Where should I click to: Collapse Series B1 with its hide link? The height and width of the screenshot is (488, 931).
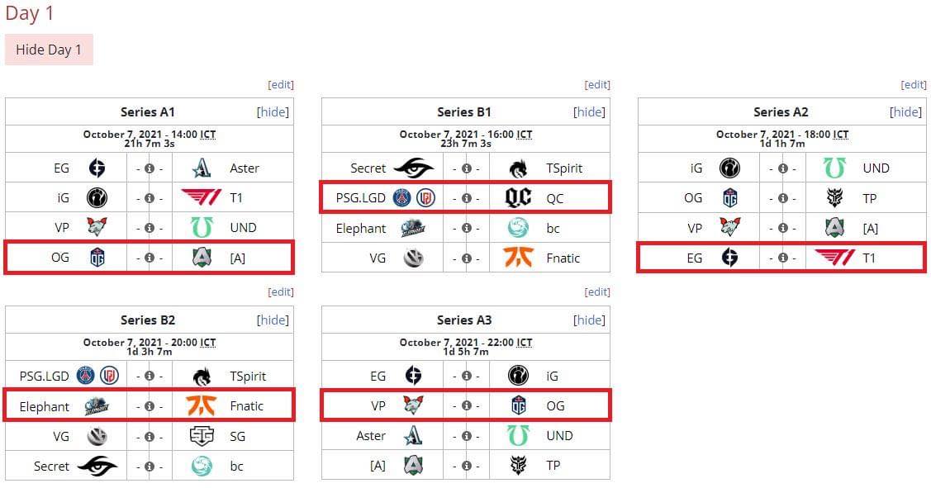pyautogui.click(x=589, y=112)
